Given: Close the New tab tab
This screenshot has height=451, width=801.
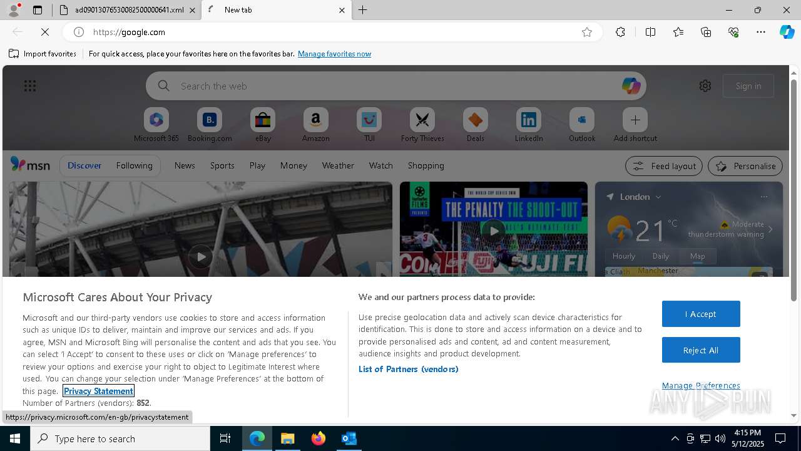Looking at the screenshot, I should coord(342,10).
